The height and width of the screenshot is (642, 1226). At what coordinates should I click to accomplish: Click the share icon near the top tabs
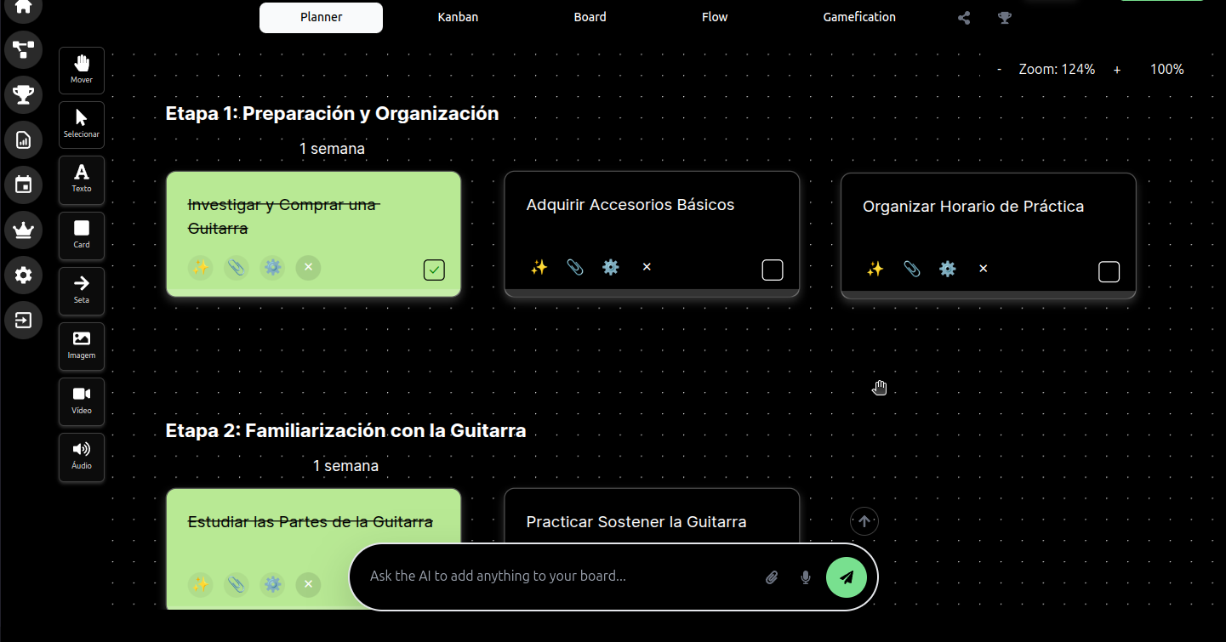963,16
